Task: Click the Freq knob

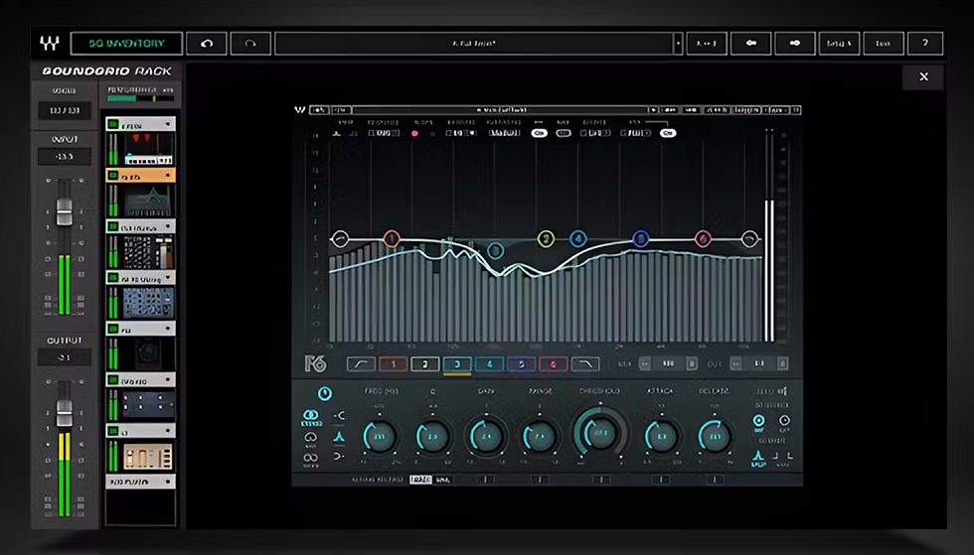Action: [x=379, y=437]
